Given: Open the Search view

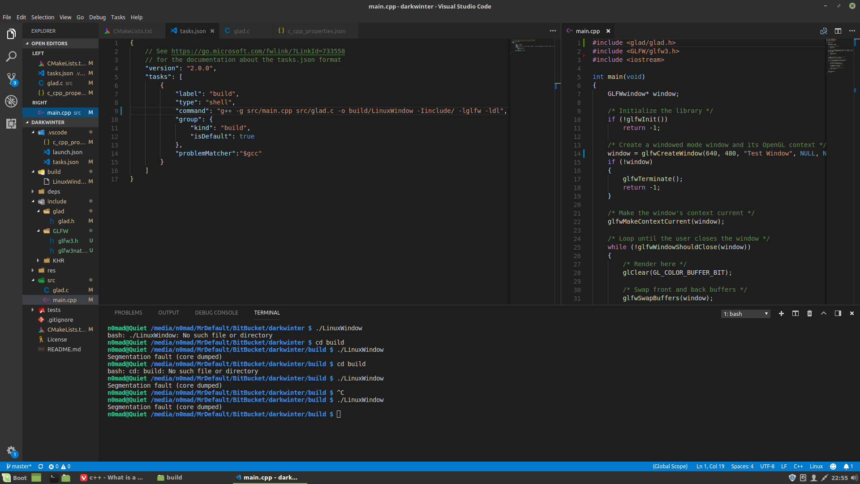Looking at the screenshot, I should 11,56.
